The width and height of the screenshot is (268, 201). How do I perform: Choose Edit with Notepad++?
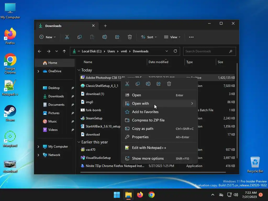[x=159, y=148]
